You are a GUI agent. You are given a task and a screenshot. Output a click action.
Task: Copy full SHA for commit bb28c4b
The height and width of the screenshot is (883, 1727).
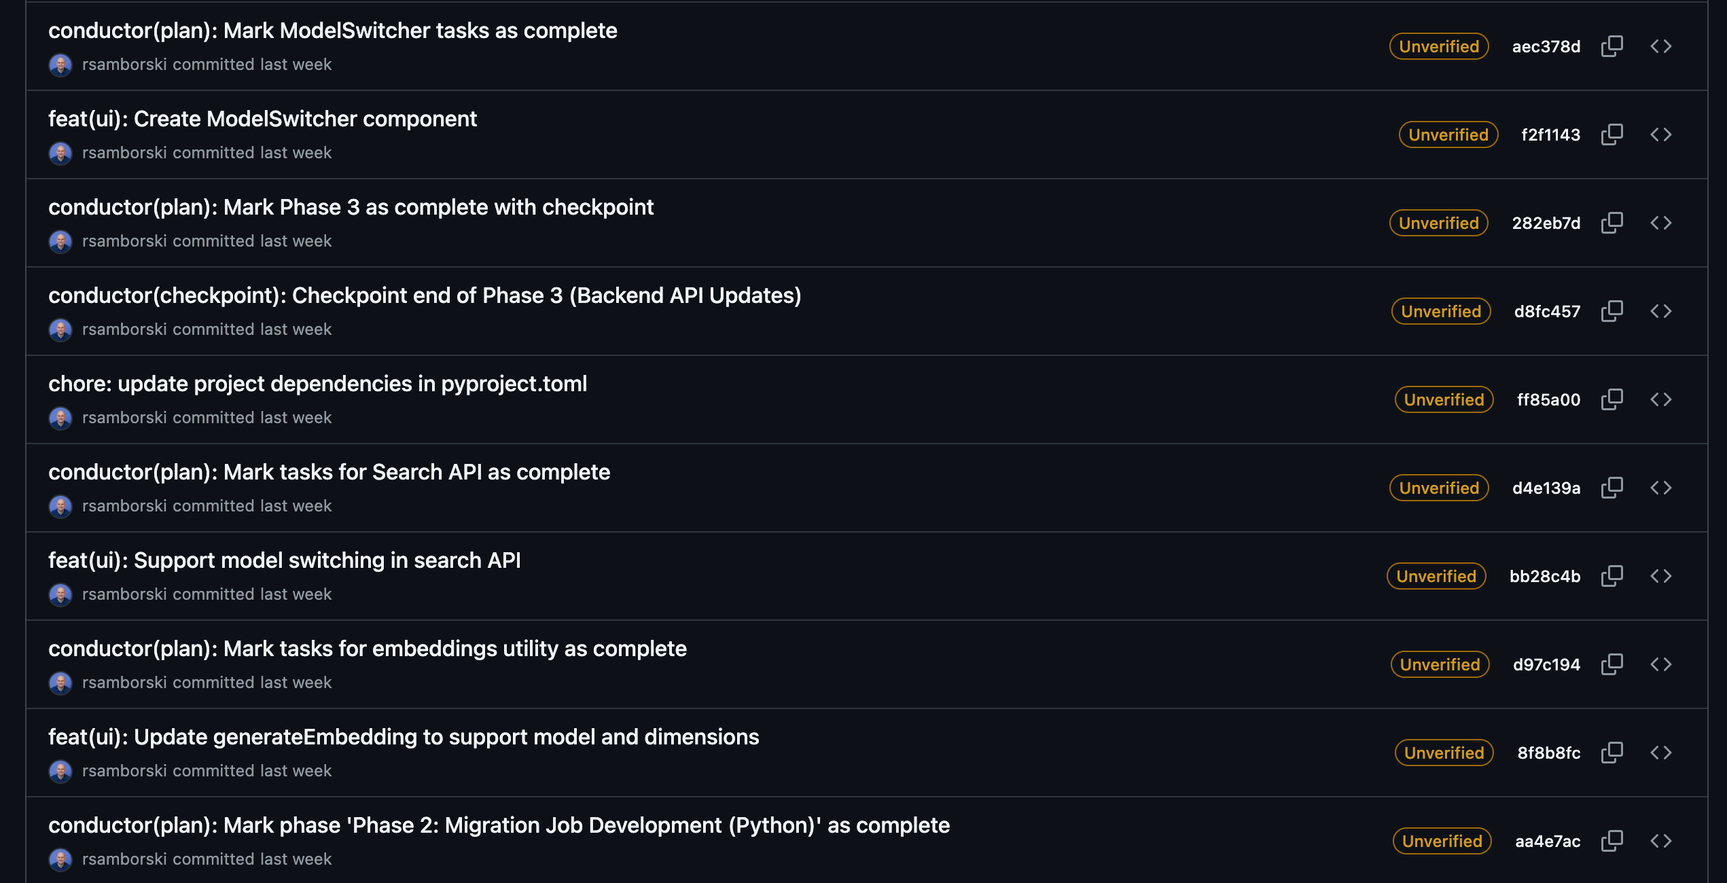click(x=1612, y=576)
